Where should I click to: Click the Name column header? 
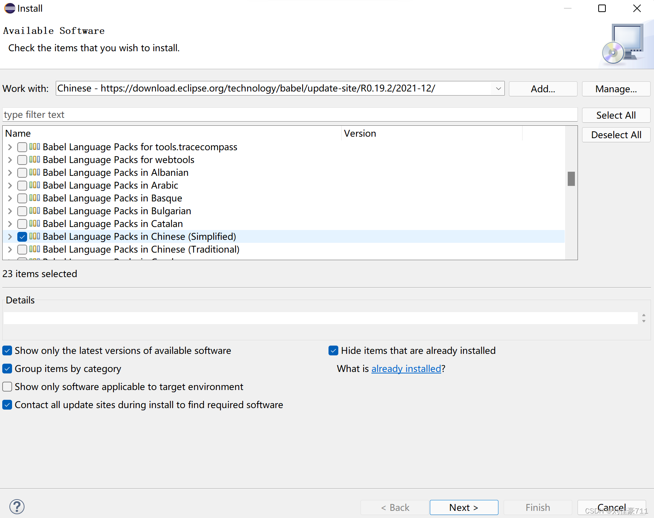172,134
